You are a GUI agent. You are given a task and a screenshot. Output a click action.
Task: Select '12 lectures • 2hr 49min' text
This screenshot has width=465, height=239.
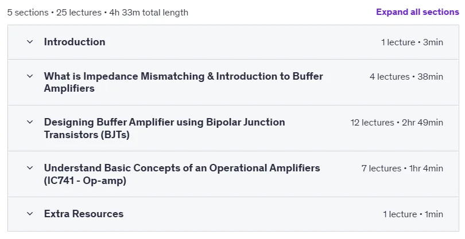pyautogui.click(x=397, y=123)
